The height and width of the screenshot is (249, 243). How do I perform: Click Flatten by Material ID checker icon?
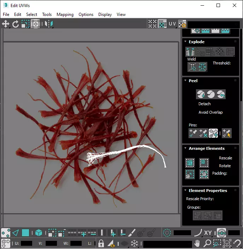point(220,52)
